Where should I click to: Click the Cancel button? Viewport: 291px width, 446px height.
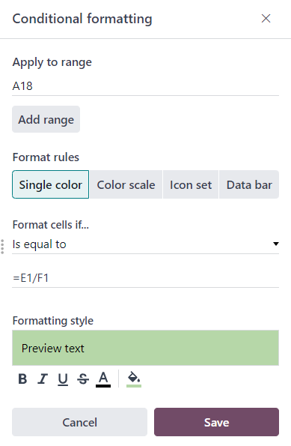[x=80, y=422]
